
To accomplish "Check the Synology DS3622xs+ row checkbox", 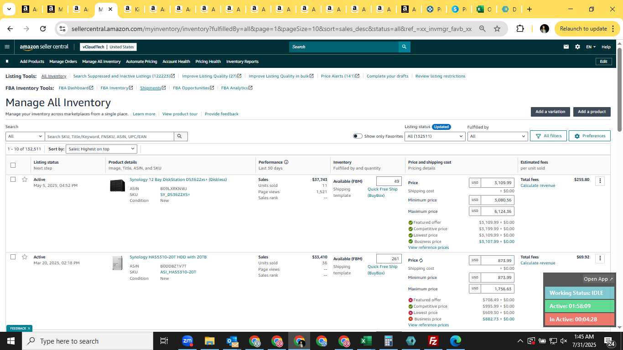I will coord(13,180).
